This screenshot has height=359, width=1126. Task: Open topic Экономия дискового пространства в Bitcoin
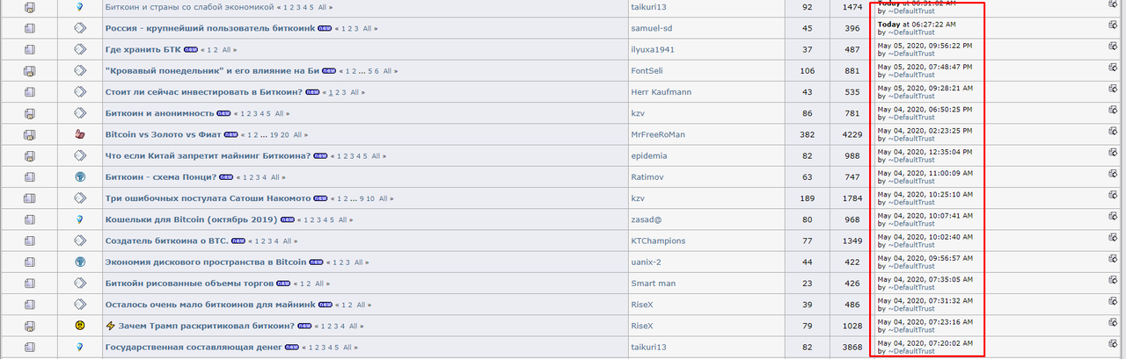[x=206, y=262]
